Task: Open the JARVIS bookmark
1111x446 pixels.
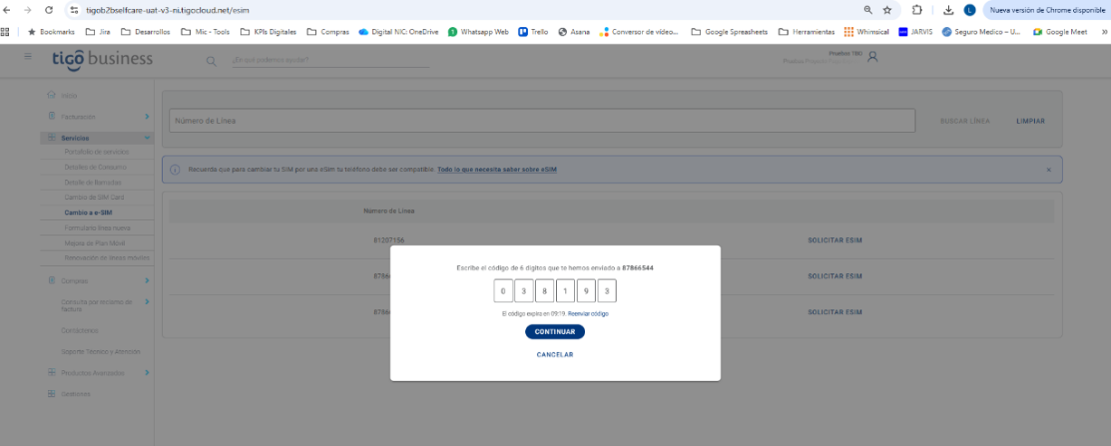Action: pos(916,32)
